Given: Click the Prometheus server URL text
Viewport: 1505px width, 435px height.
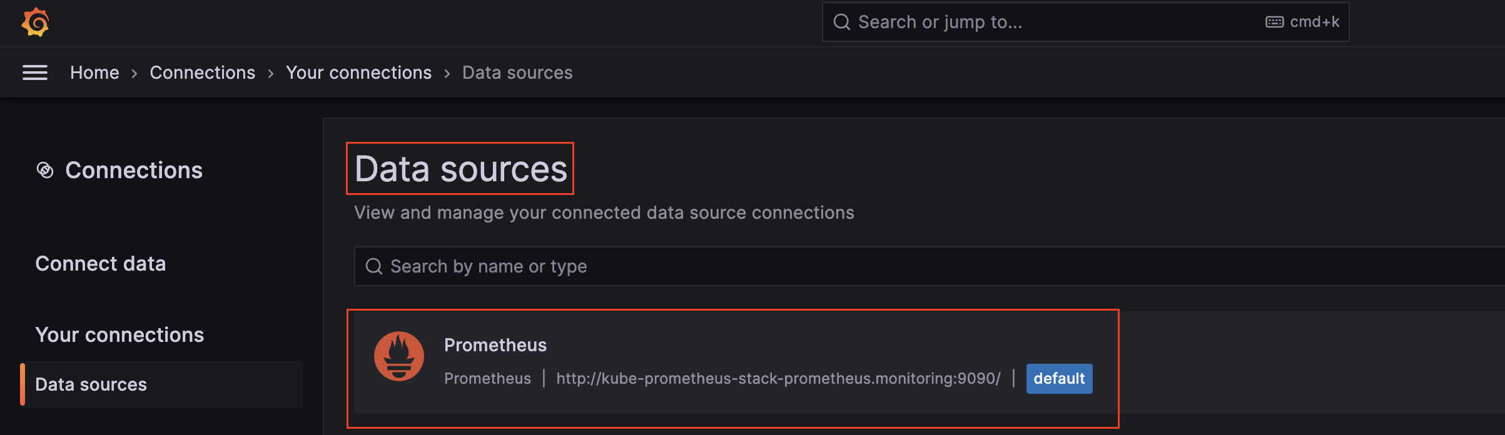Looking at the screenshot, I should [778, 379].
